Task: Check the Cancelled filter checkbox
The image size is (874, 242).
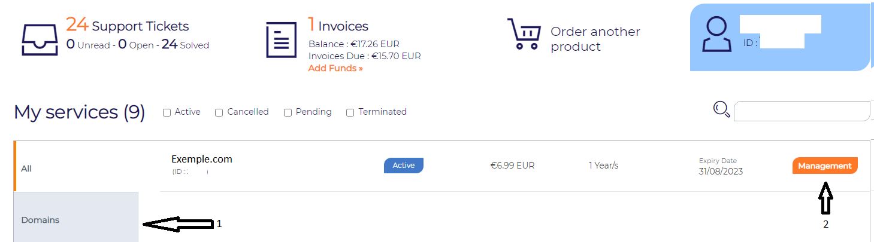Action: coord(219,112)
